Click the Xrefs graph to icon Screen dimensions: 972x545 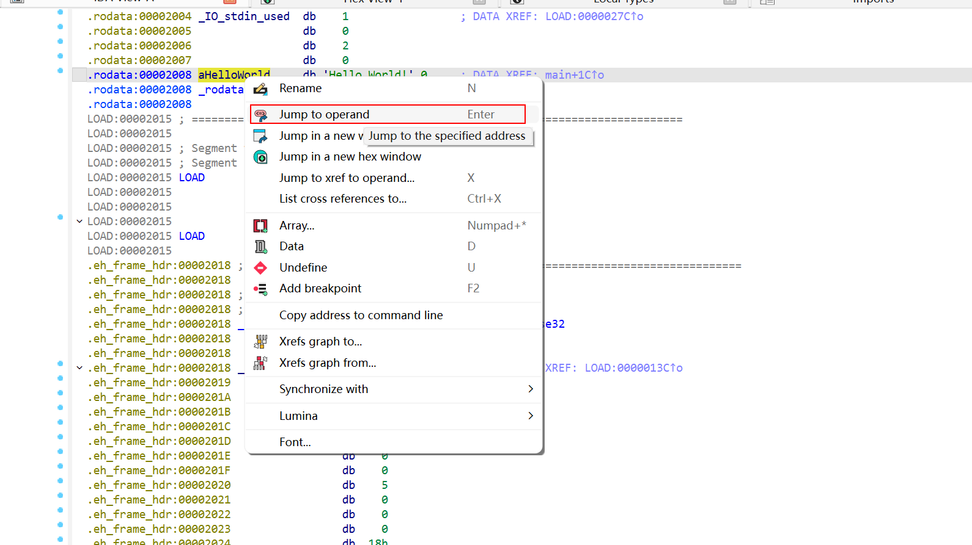(x=260, y=342)
